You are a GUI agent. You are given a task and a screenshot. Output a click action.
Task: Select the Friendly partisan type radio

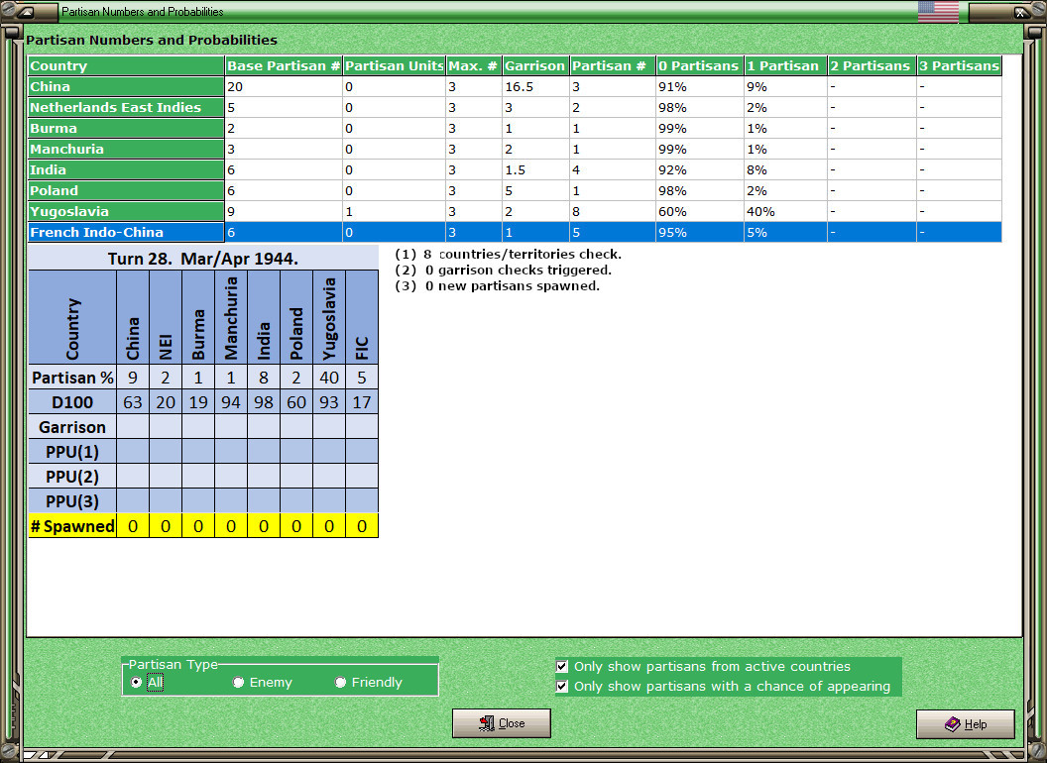pyautogui.click(x=340, y=682)
